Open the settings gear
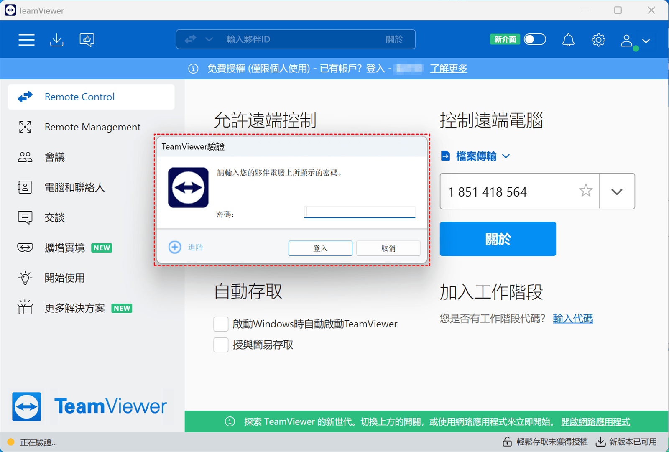This screenshot has height=452, width=669. (598, 40)
